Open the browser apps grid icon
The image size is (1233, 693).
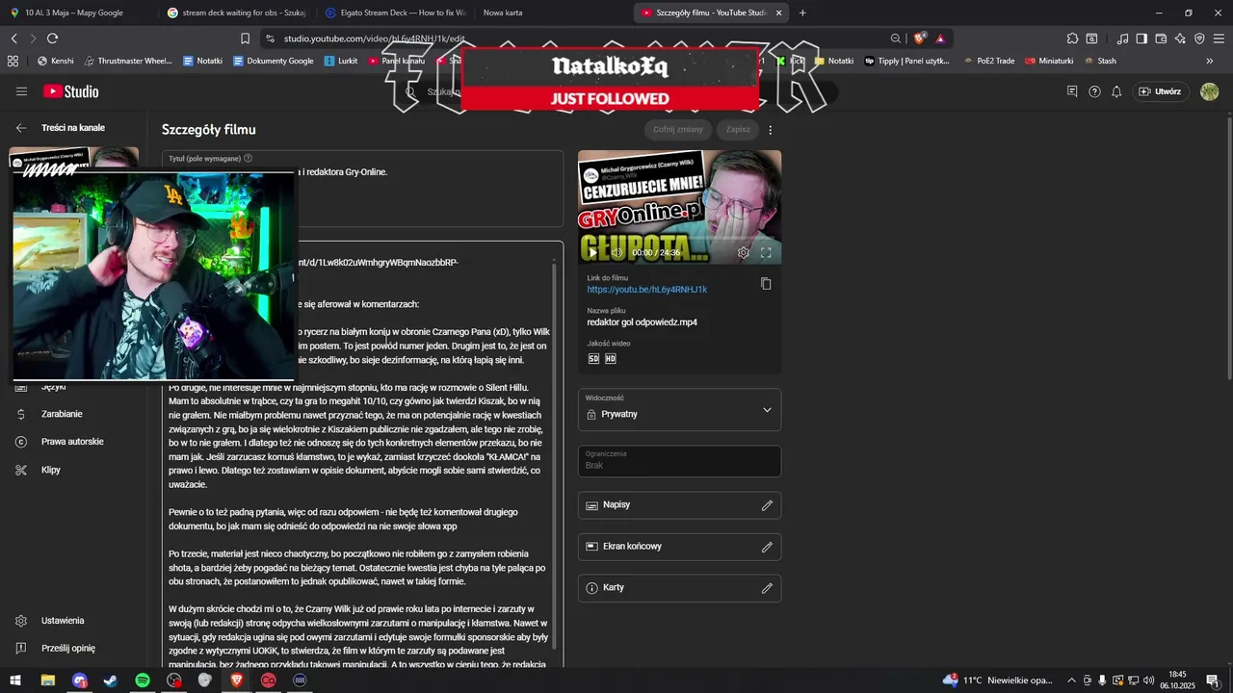pyautogui.click(x=13, y=61)
